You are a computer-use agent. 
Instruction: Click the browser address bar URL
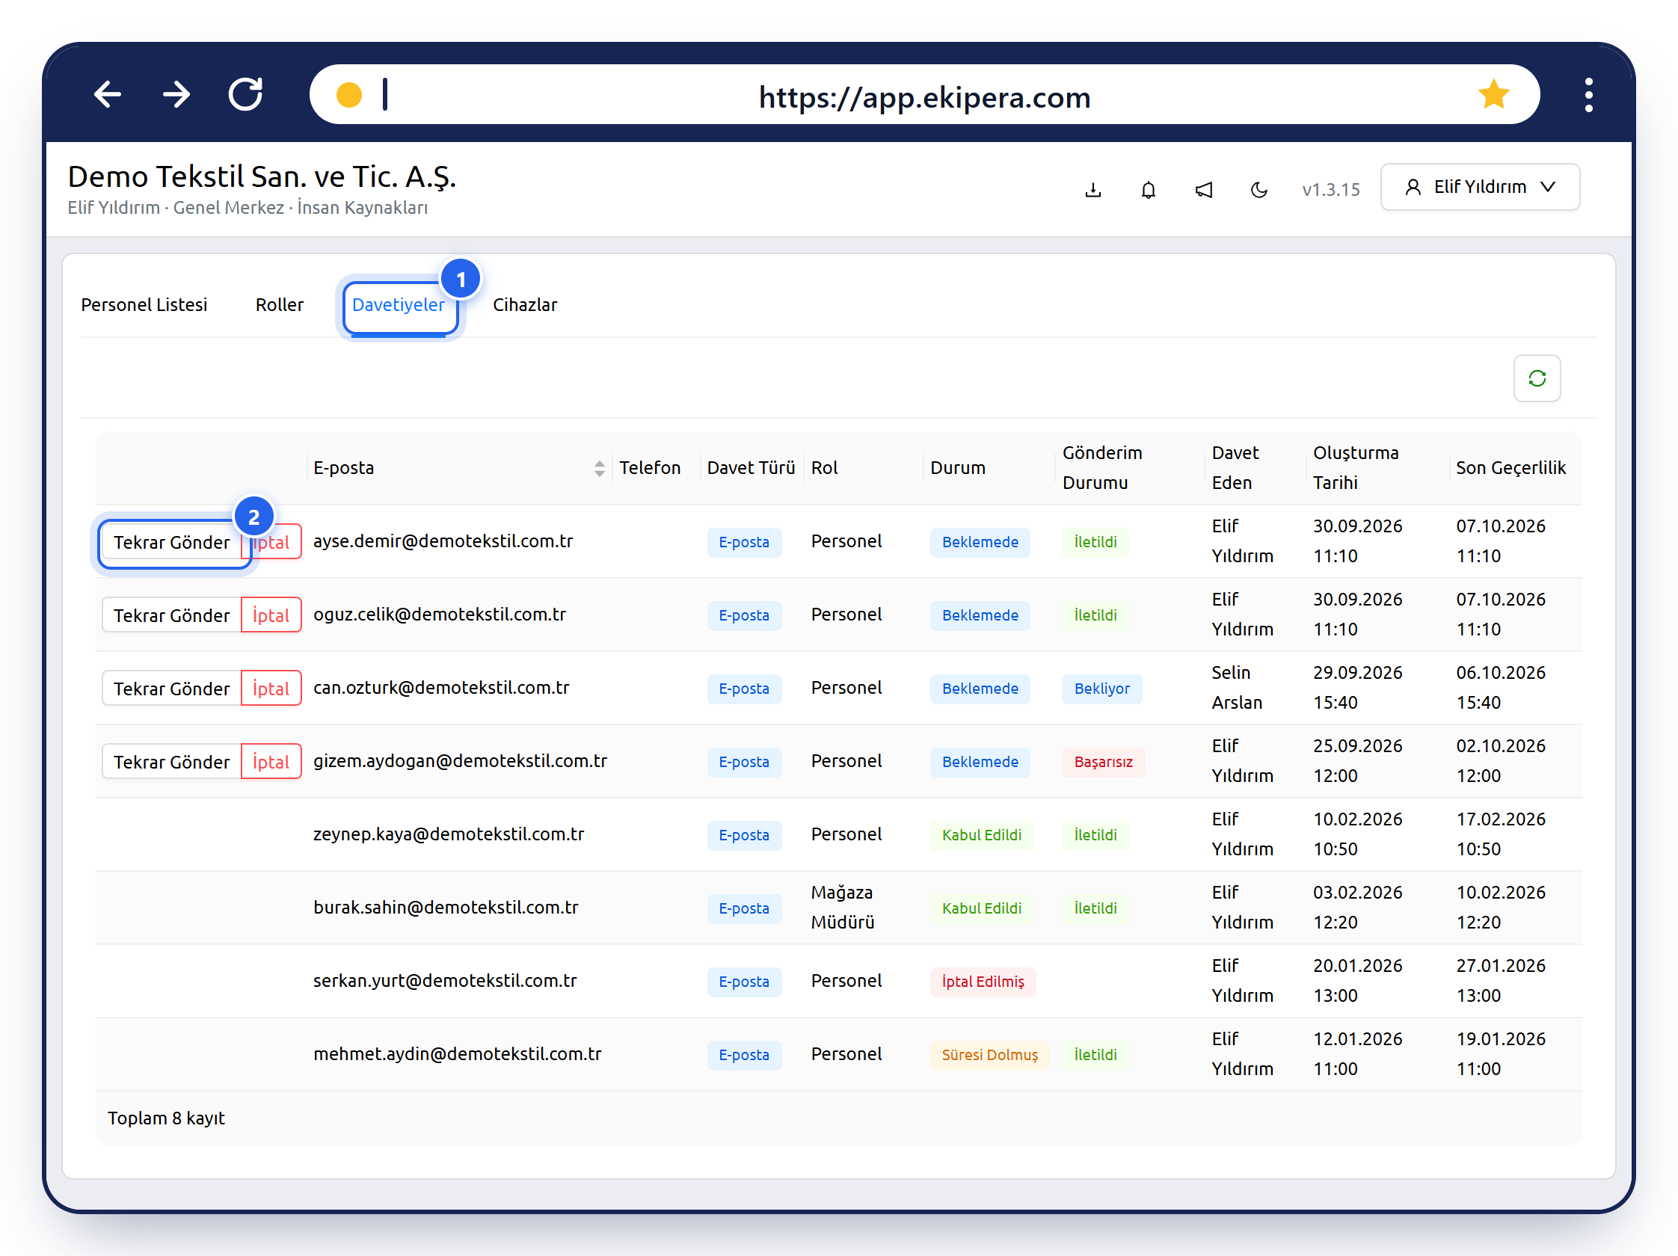pos(924,96)
